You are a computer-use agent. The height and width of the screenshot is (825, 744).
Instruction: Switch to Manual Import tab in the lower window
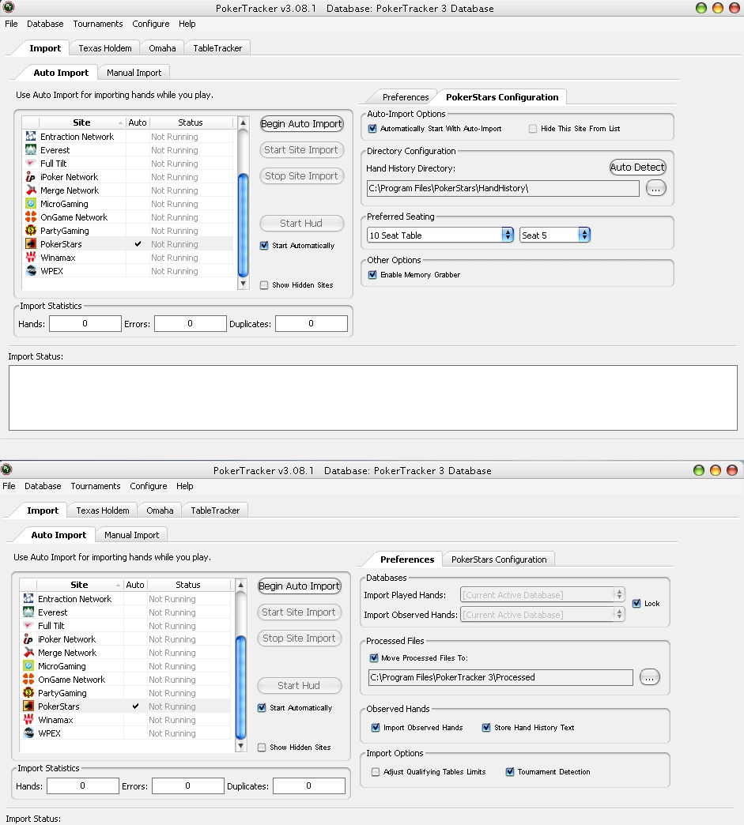(x=131, y=535)
